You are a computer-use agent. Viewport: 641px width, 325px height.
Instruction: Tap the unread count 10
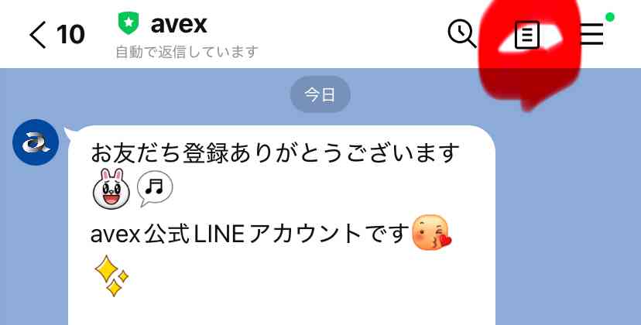click(70, 34)
